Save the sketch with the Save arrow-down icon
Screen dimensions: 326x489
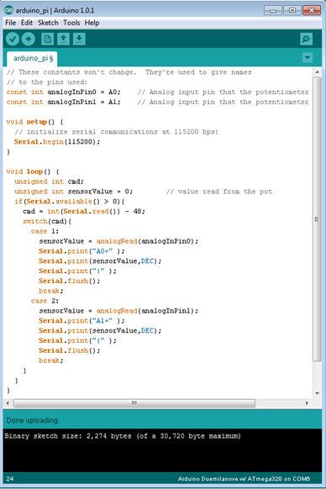pos(79,39)
